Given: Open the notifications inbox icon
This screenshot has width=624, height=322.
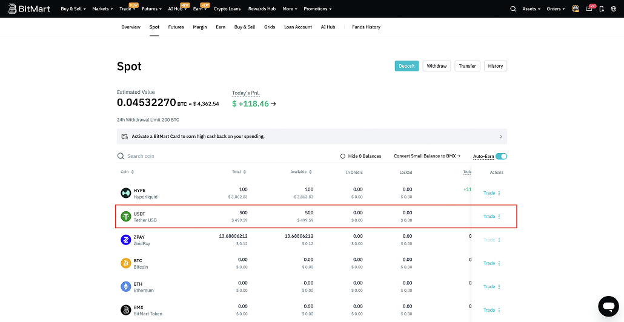Looking at the screenshot, I should click(589, 8).
